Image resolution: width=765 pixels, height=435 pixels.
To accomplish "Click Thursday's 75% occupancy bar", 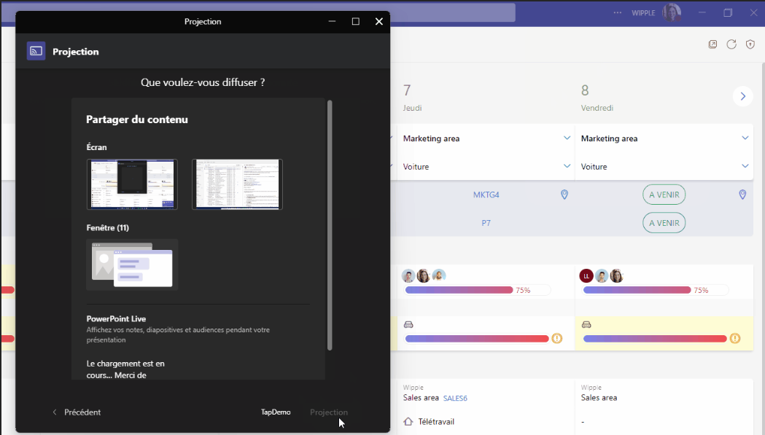I will [478, 290].
